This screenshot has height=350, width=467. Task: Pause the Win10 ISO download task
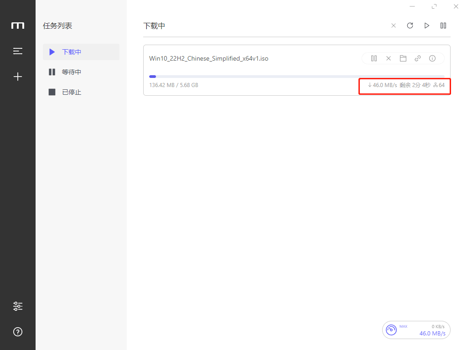point(374,58)
